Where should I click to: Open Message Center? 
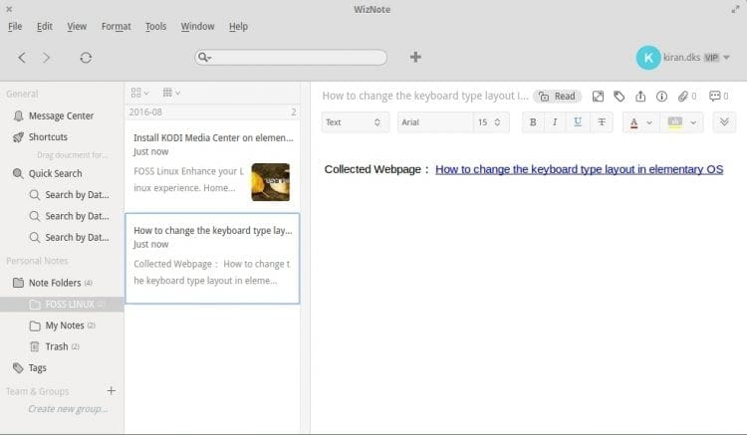pos(61,115)
